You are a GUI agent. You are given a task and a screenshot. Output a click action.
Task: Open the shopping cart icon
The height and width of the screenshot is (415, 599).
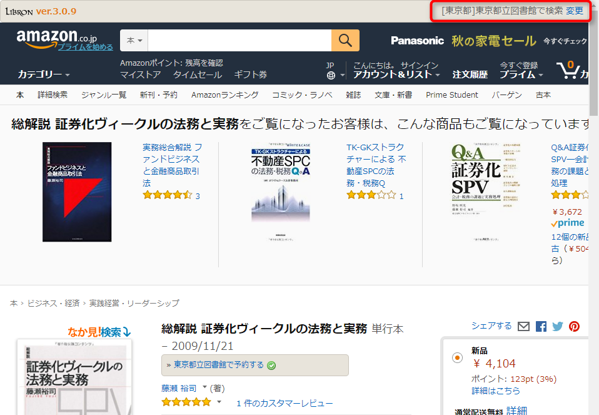(x=568, y=70)
